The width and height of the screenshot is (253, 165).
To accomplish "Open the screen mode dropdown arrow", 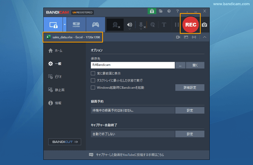I will point(65,25).
